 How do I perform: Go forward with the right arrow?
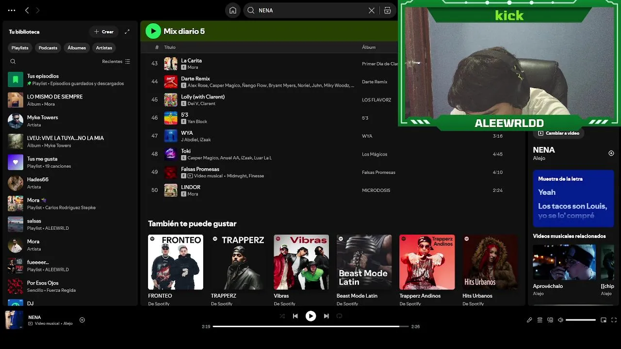coord(38,10)
